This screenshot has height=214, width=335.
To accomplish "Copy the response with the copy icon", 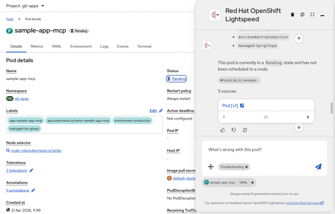I will tap(245, 130).
